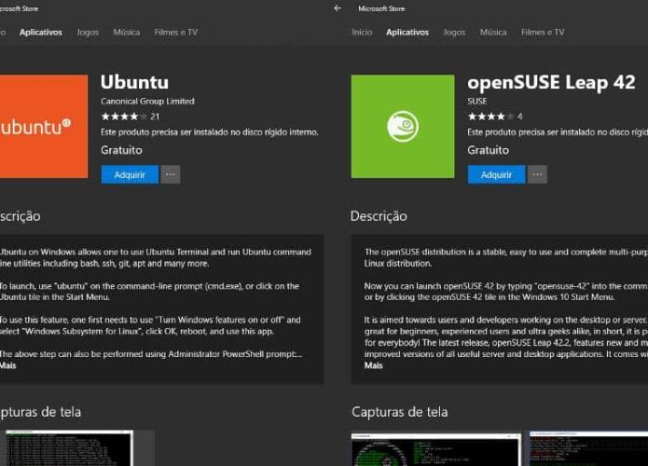This screenshot has height=466, width=648.
Task: Open the SUSE publisher link
Action: [477, 102]
